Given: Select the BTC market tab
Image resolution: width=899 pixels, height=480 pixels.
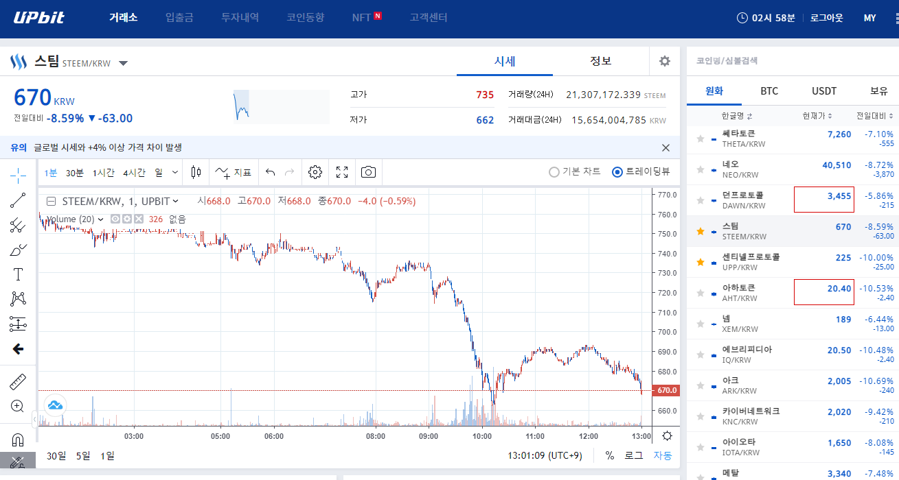Looking at the screenshot, I should pyautogui.click(x=769, y=91).
